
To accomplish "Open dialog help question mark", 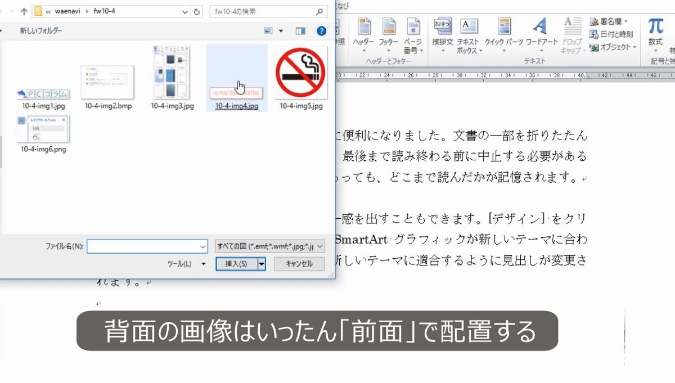I will point(321,31).
